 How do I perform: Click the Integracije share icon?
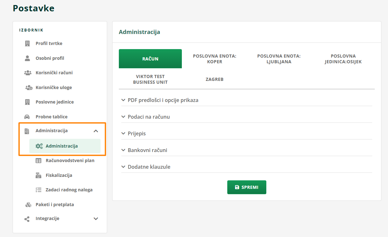27,219
